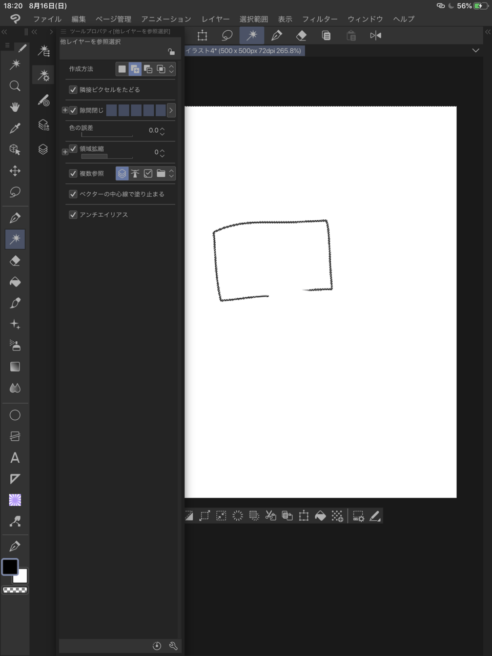Select the Lasso selection tool in left toolbar
The image size is (492, 656).
tap(15, 192)
